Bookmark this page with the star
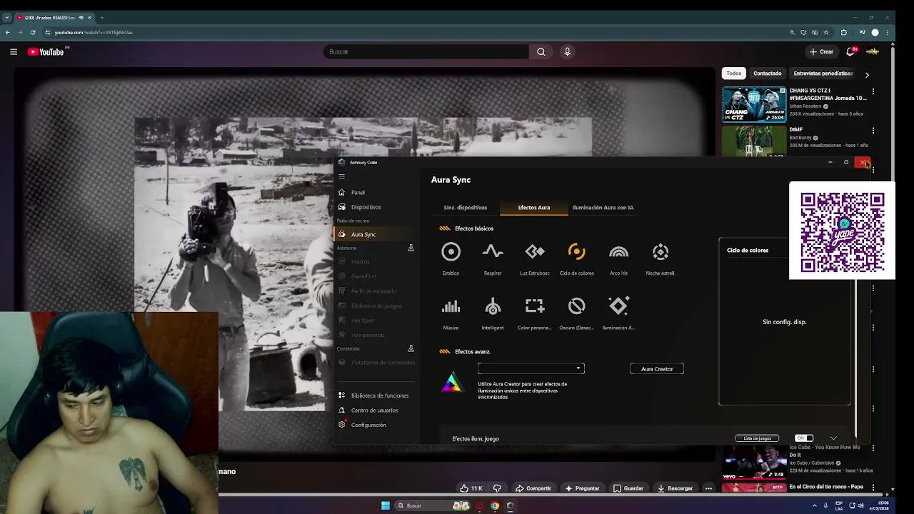914x514 pixels. [826, 32]
